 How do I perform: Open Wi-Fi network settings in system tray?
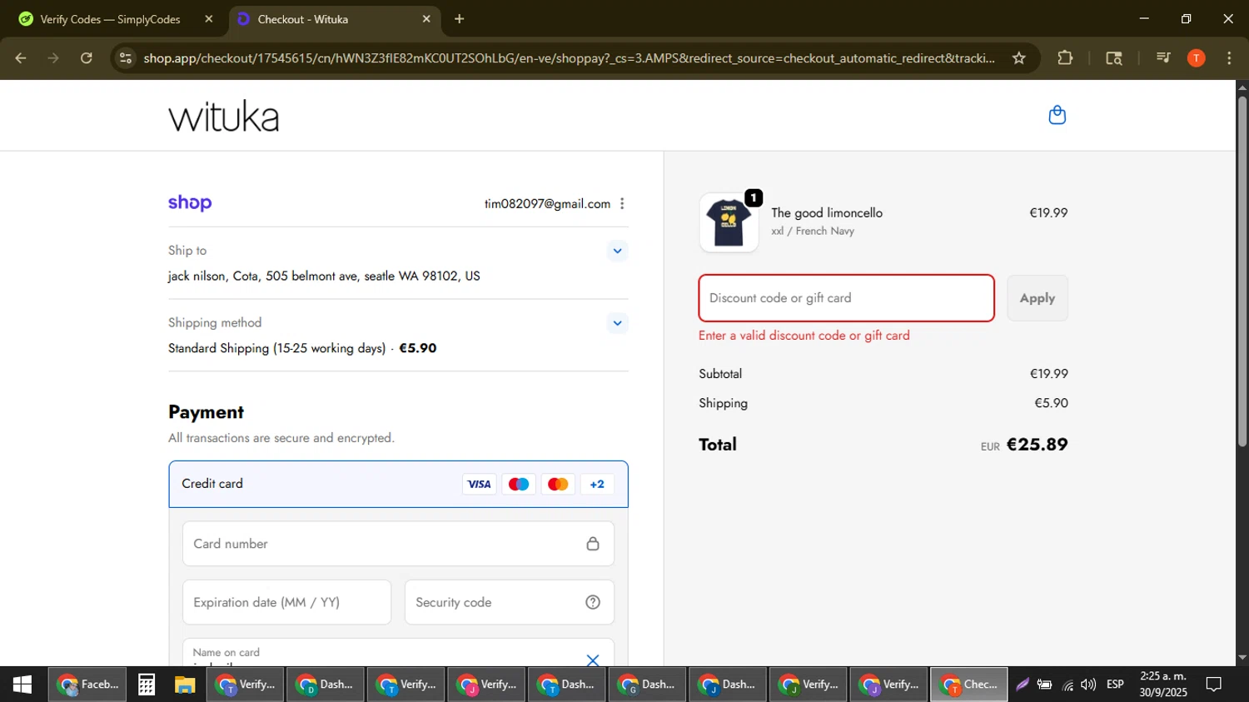pyautogui.click(x=1067, y=685)
